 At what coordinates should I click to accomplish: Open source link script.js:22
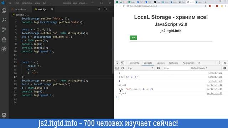[214, 93]
